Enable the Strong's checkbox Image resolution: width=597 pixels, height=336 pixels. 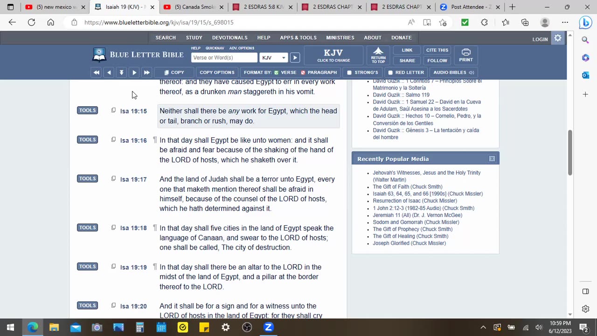pyautogui.click(x=349, y=72)
